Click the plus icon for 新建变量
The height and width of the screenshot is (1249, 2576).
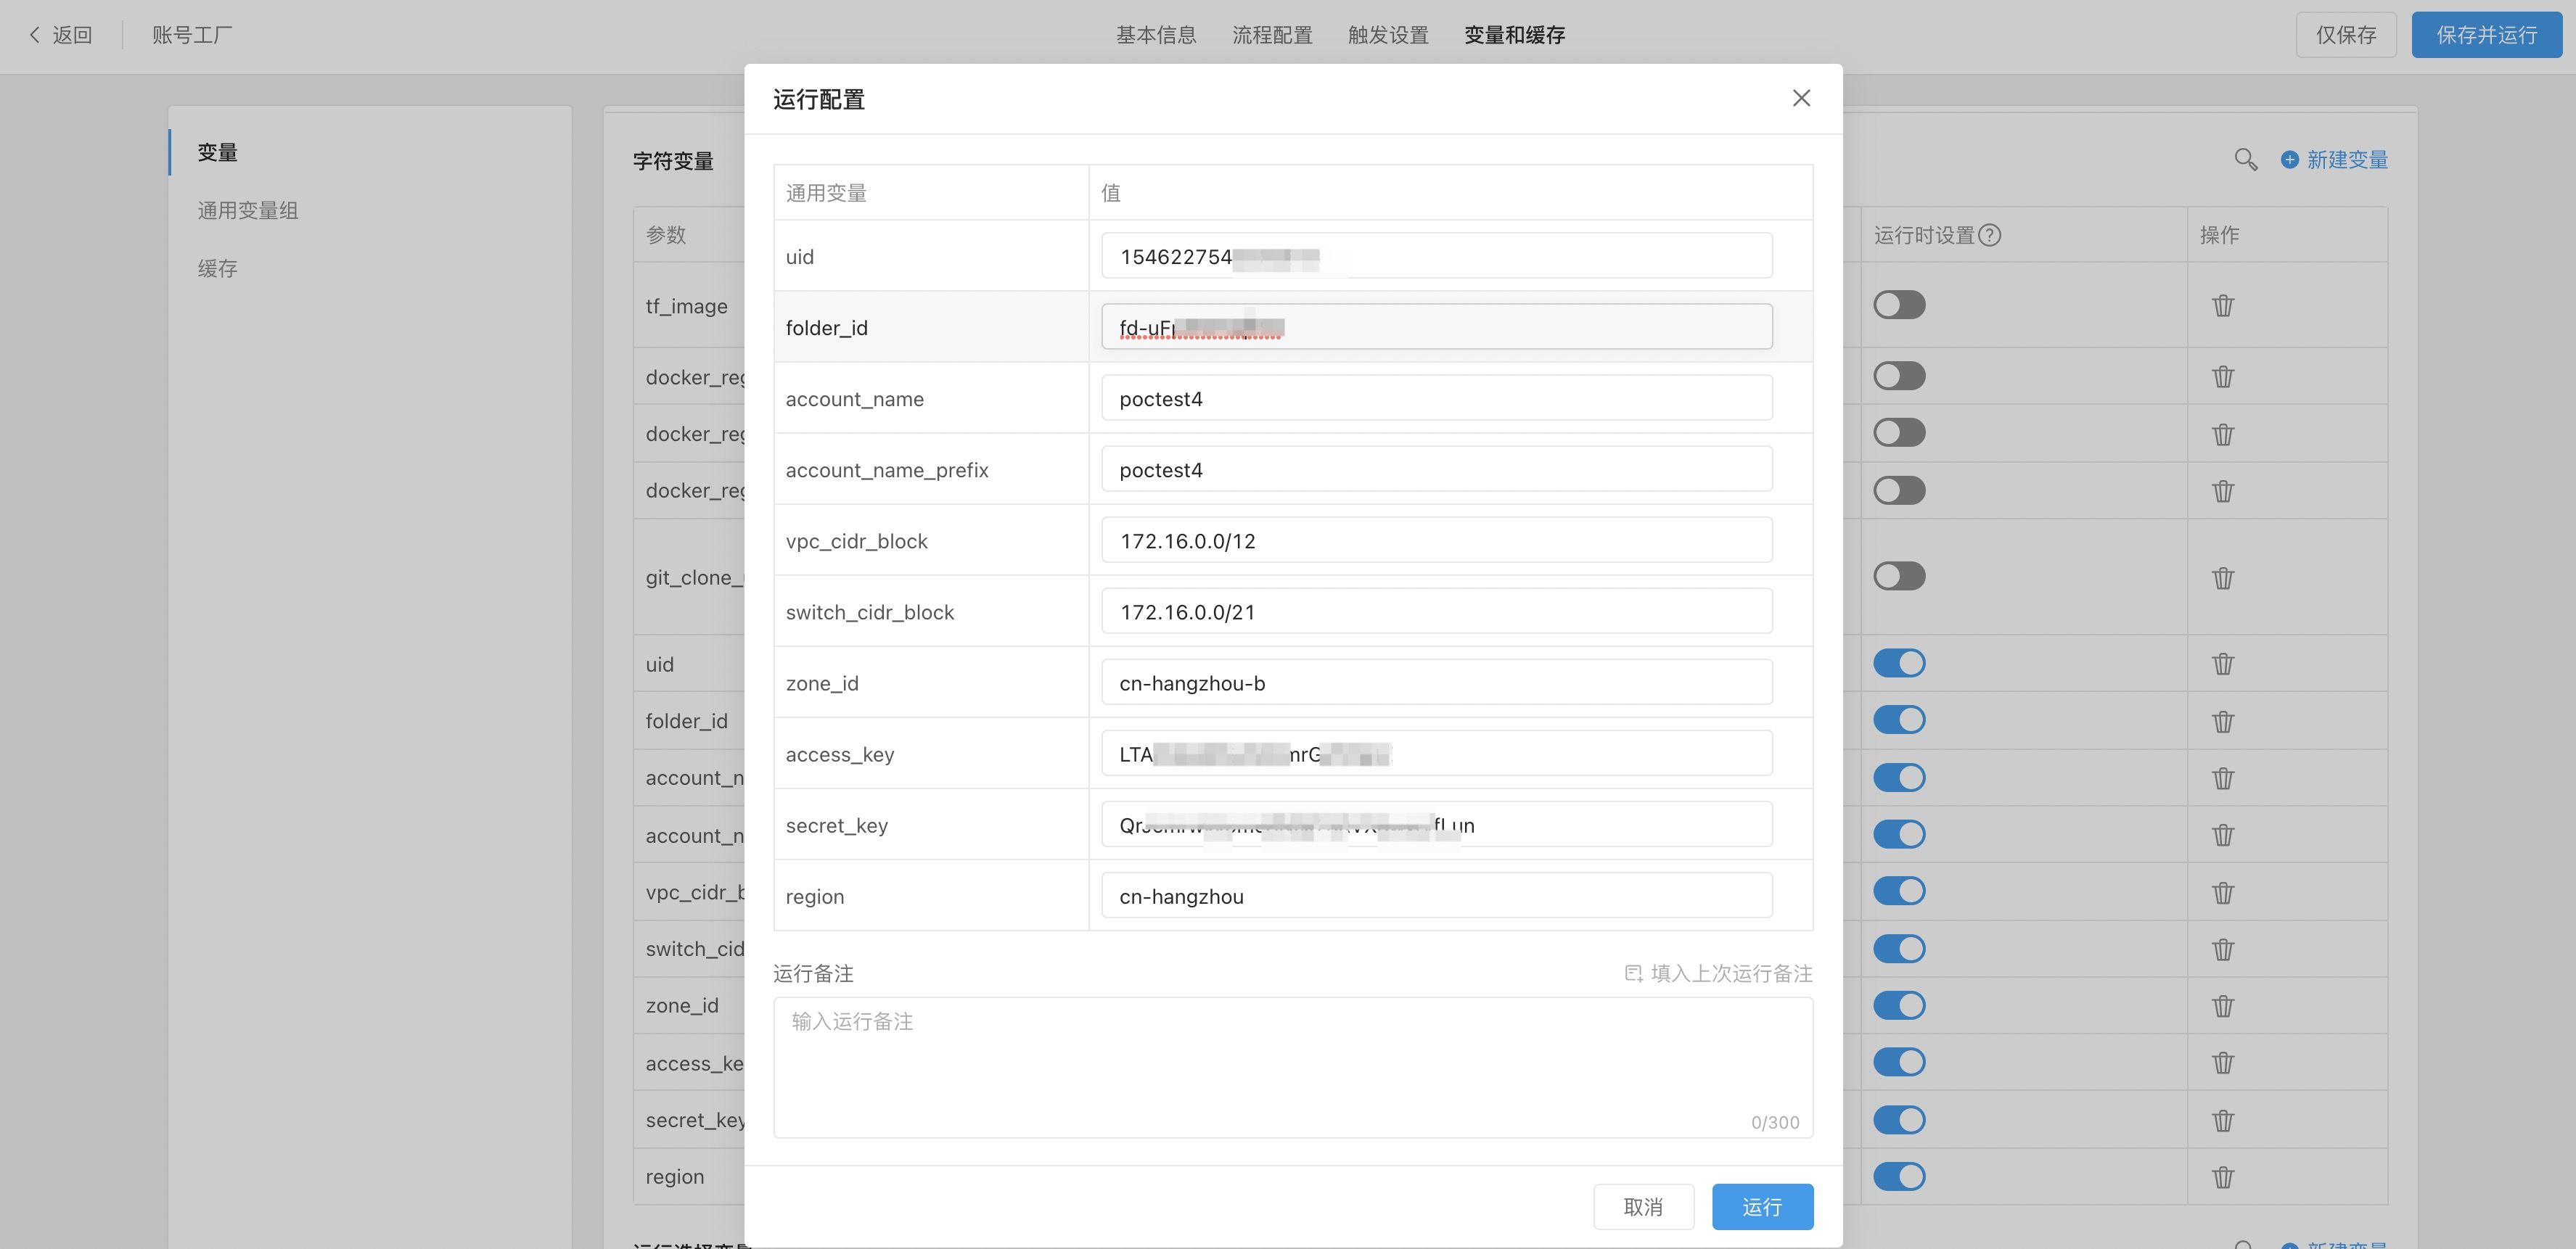[2289, 160]
